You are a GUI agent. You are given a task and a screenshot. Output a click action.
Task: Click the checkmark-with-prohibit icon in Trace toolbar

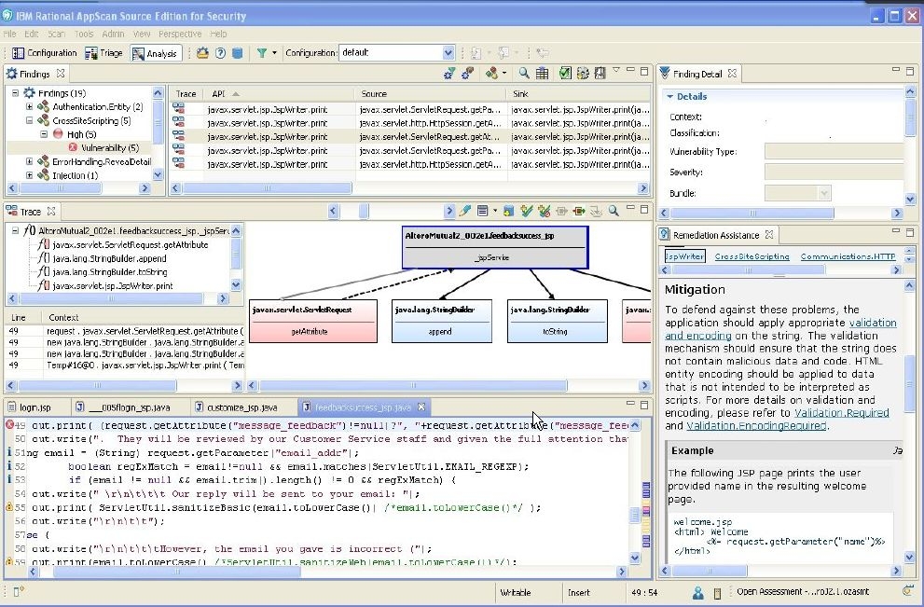[x=544, y=211]
